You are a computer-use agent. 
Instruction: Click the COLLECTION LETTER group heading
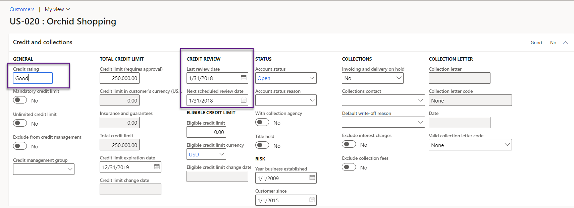point(451,59)
